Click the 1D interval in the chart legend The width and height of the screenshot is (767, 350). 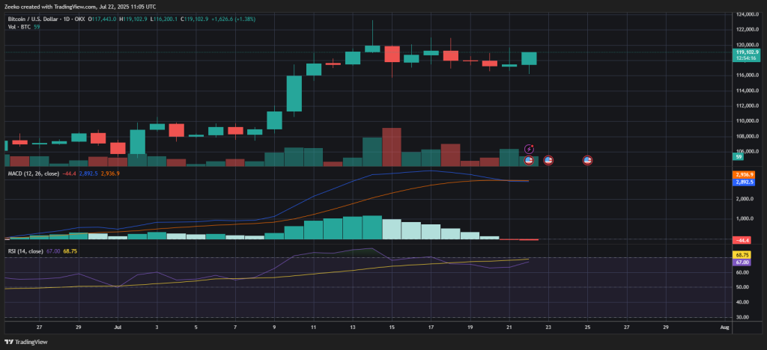68,17
